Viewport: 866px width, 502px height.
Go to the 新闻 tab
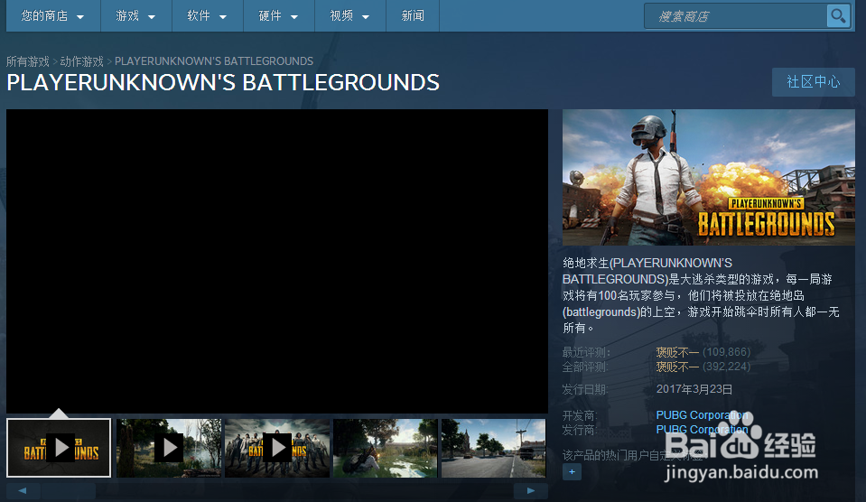click(x=413, y=16)
